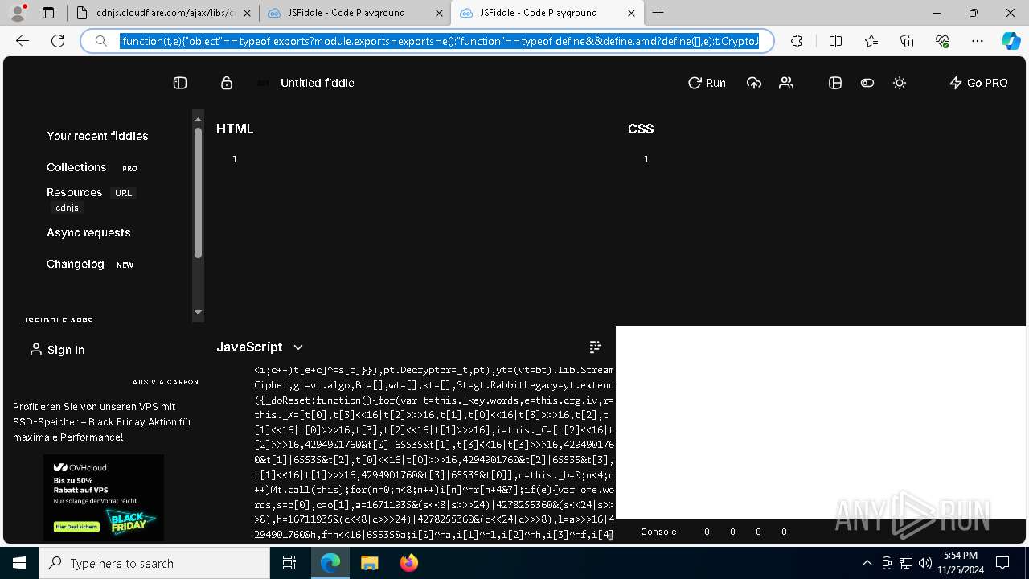Click the volume speaker tray icon

pyautogui.click(x=924, y=563)
